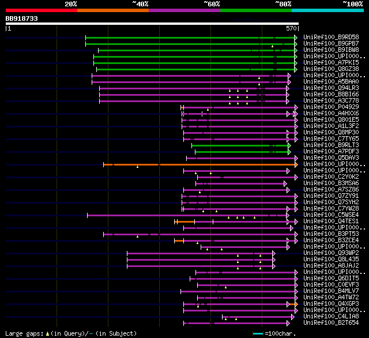Viewport: 369px width, 338px height.
Task: Click the UniRef100_Q93WP2 hit name
Action: point(331,253)
